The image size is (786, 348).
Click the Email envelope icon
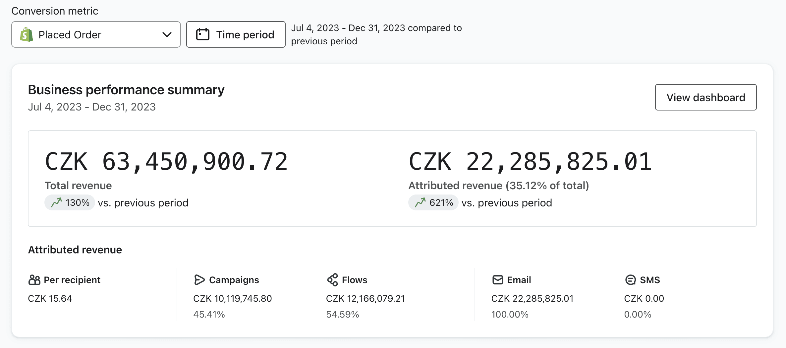coord(498,280)
